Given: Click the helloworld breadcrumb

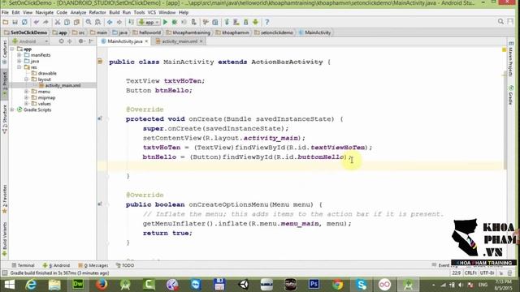Looking at the screenshot, I should [147, 32].
